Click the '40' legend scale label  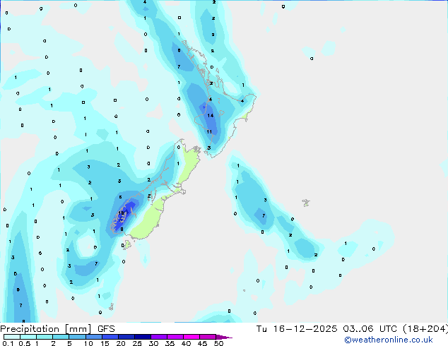point(186,343)
